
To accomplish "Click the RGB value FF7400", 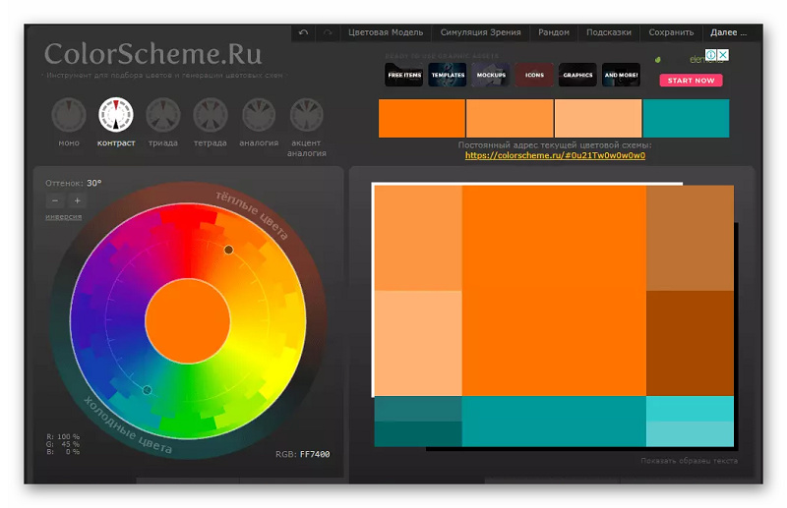I will pyautogui.click(x=315, y=454).
